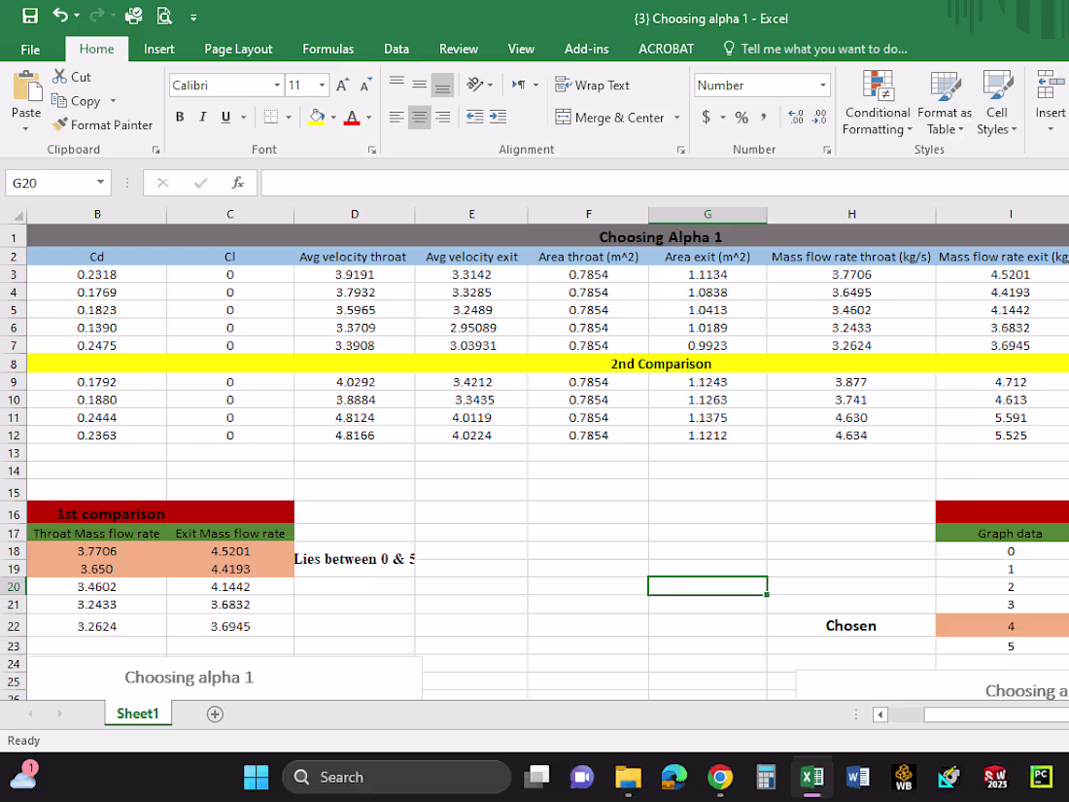The height and width of the screenshot is (802, 1069).
Task: Toggle Italic formatting
Action: 203,118
